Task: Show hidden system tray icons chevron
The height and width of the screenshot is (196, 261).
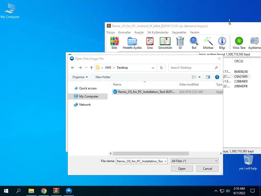Action: (x=216, y=191)
